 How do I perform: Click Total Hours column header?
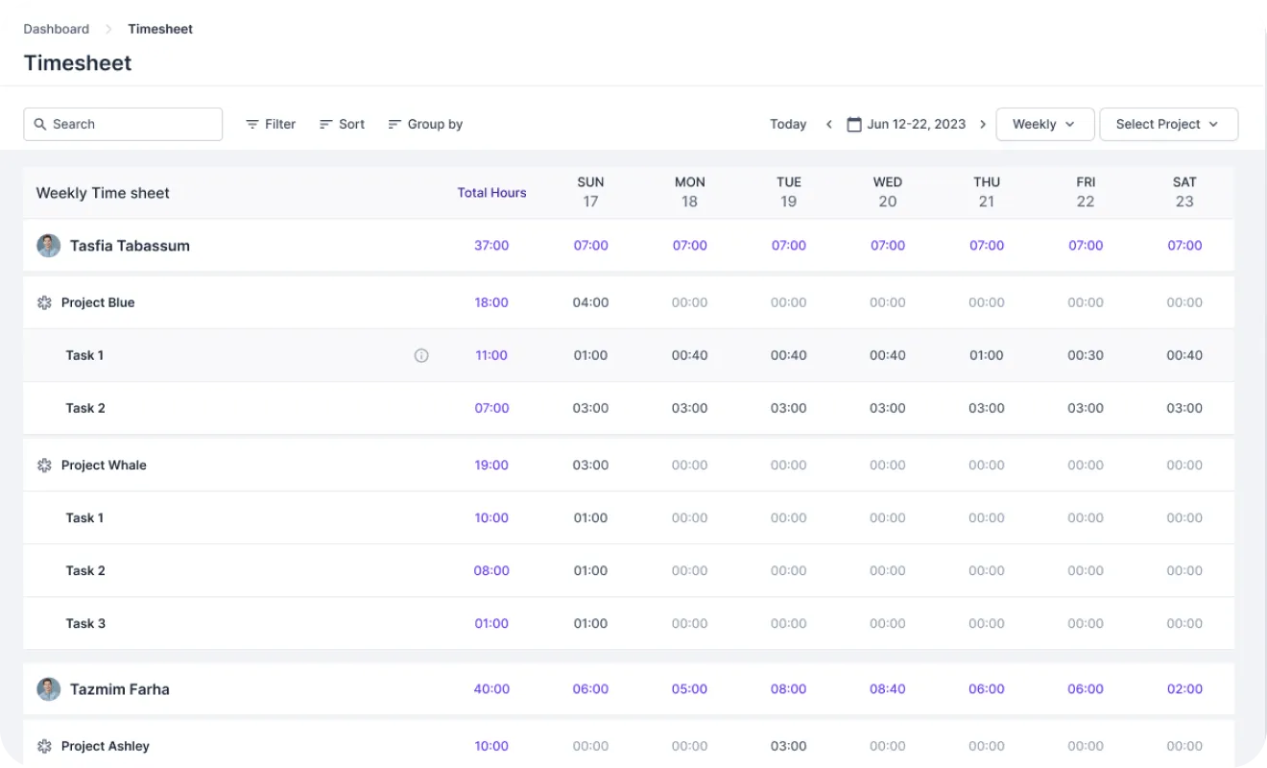click(491, 193)
